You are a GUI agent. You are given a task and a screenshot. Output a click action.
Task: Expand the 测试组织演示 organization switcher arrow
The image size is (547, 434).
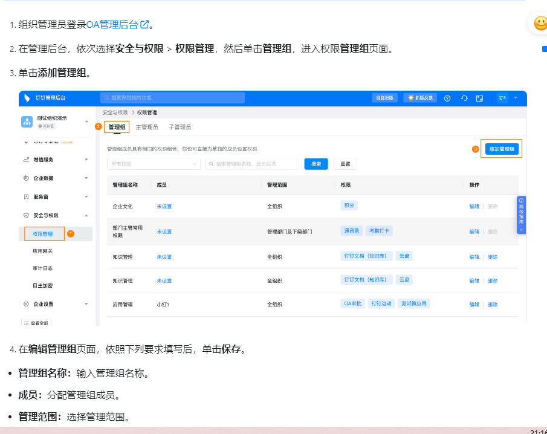(x=86, y=121)
